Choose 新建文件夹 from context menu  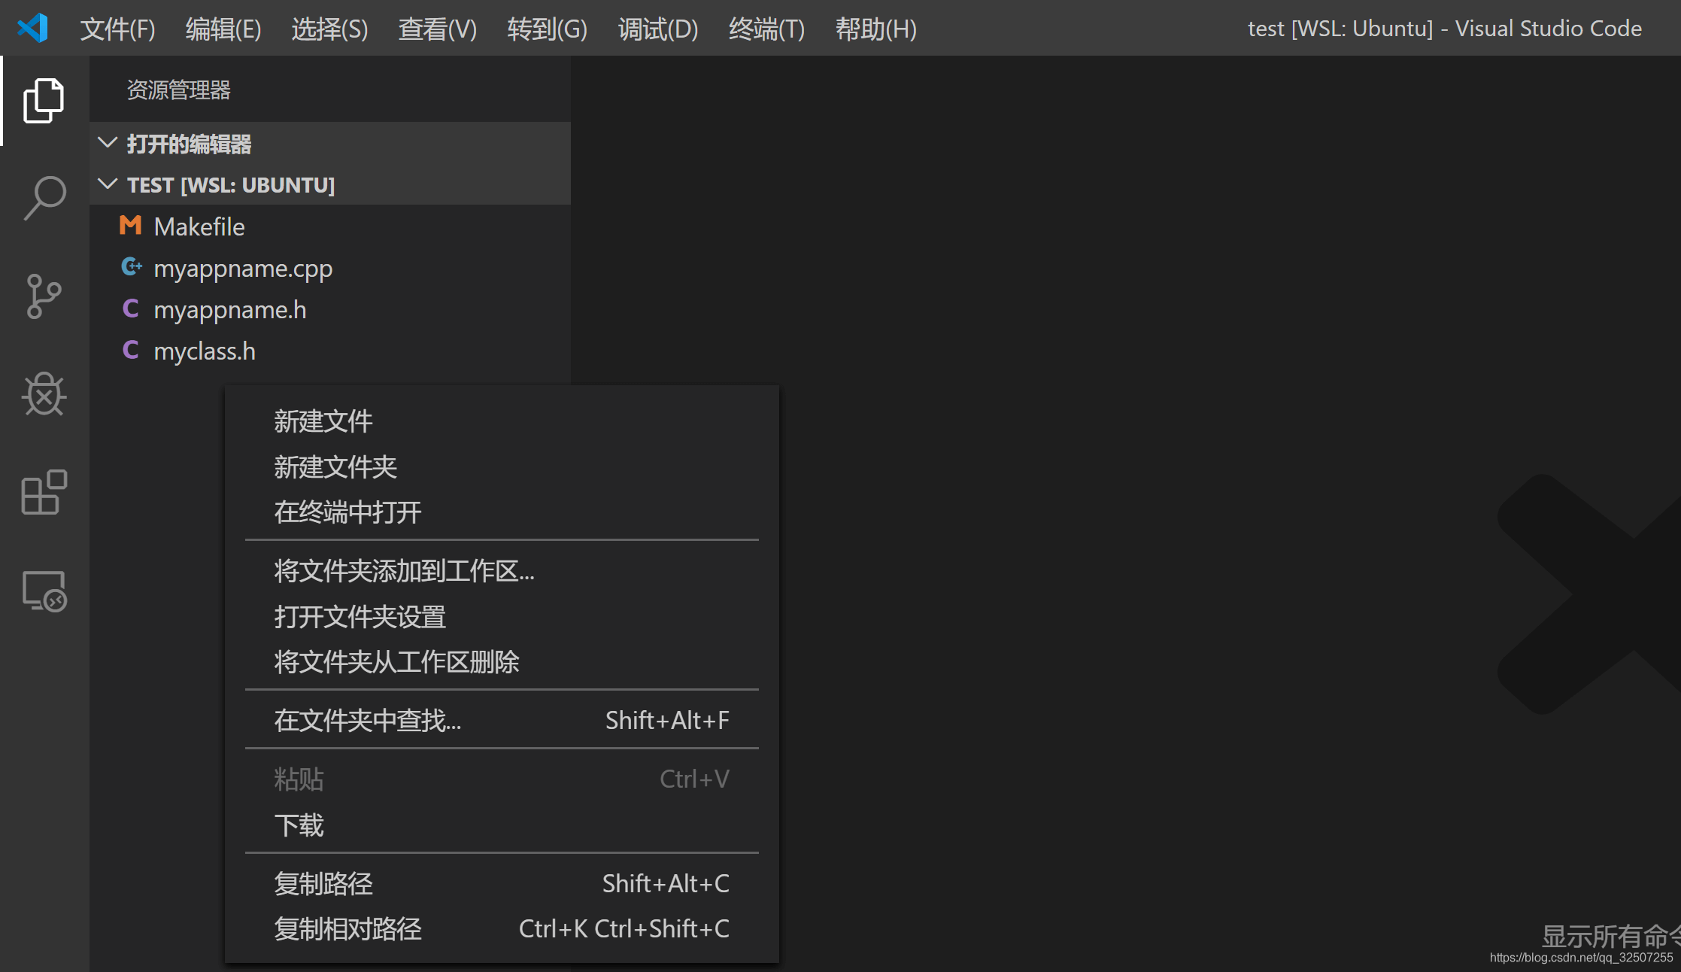tap(502, 467)
